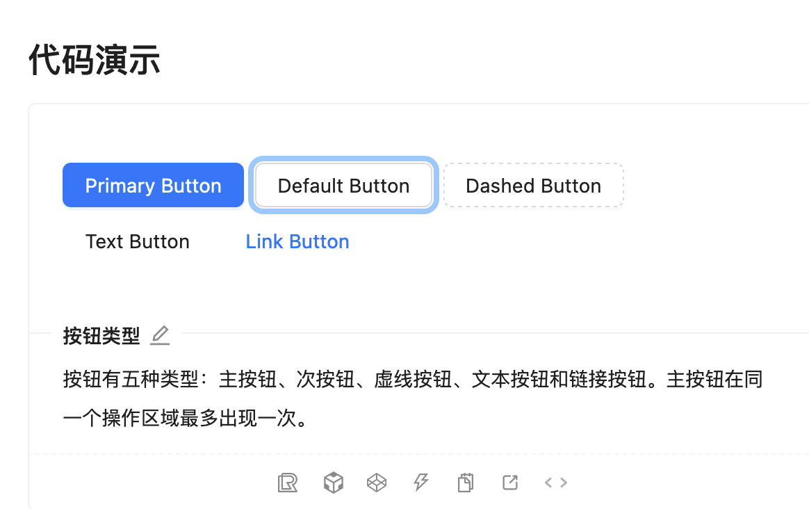Image resolution: width=809 pixels, height=509 pixels.
Task: Click the Primary Button
Action: (x=153, y=185)
